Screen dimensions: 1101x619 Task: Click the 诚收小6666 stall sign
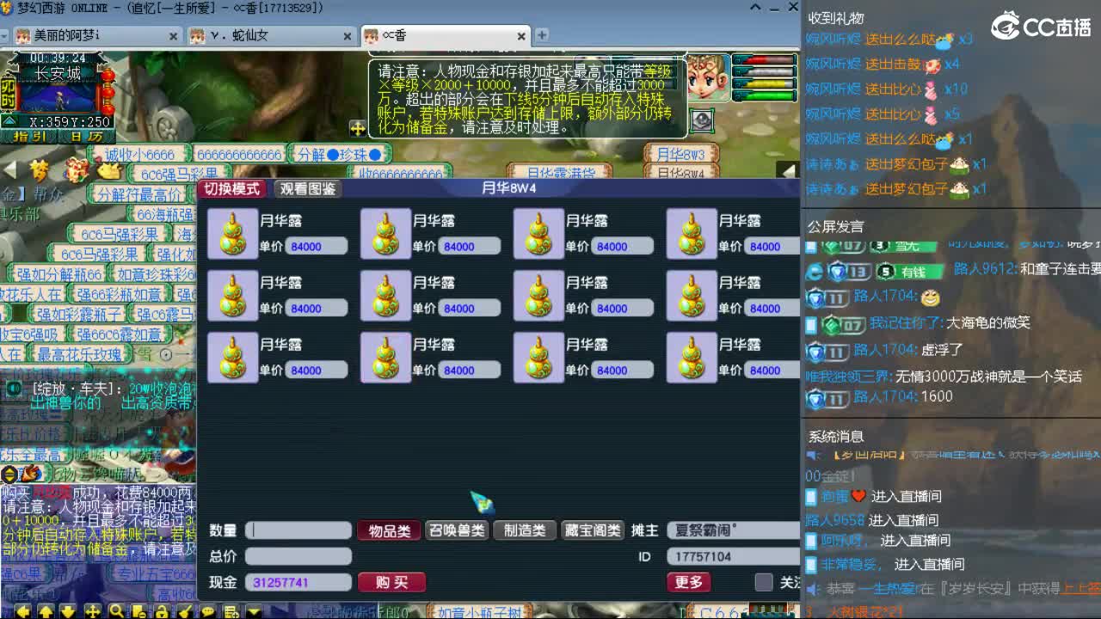point(140,155)
